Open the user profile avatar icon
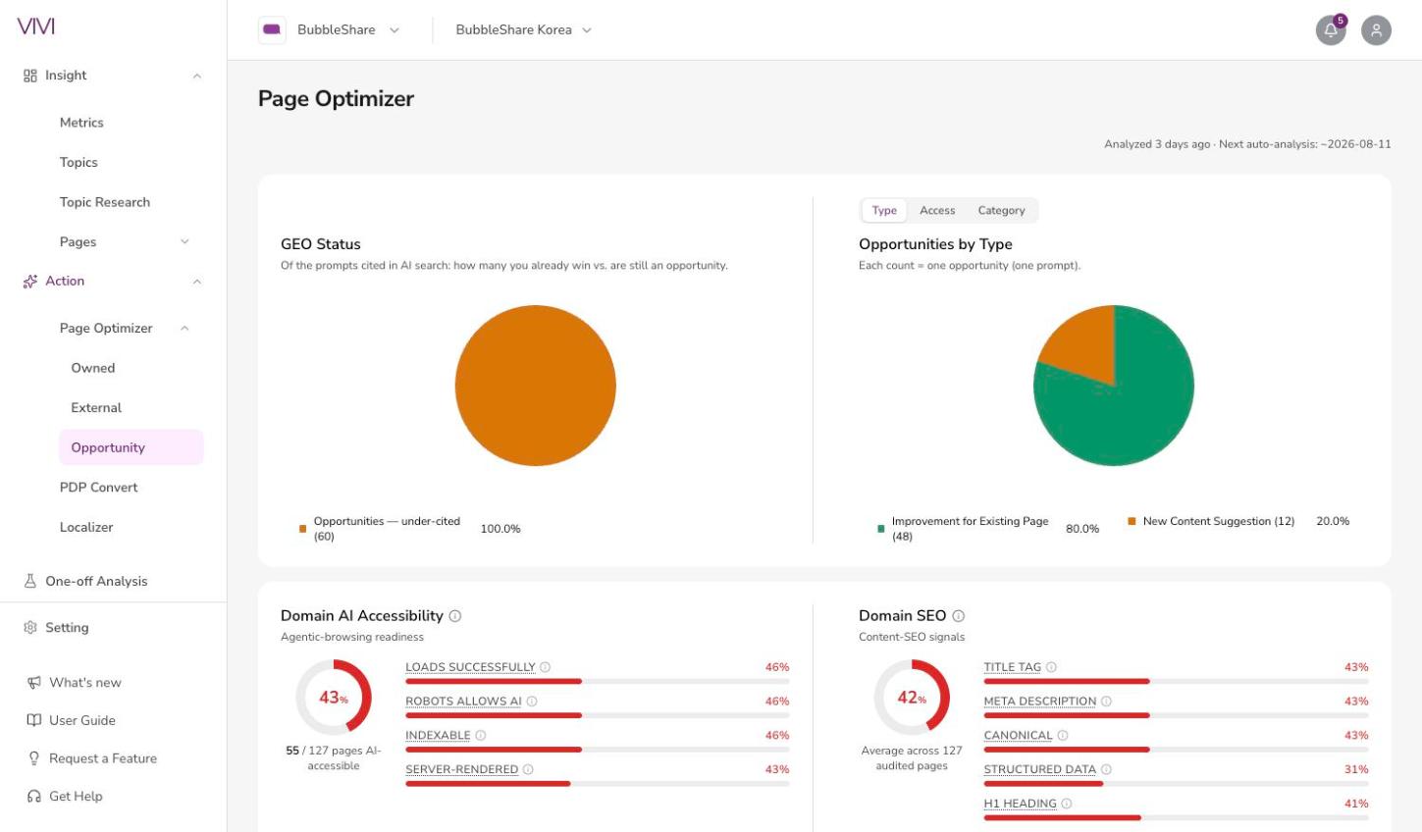This screenshot has height=832, width=1422. click(x=1376, y=29)
